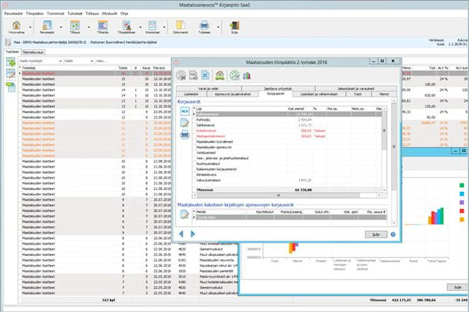Click the blue next arrow in dialog
The image size is (469, 312).
tap(193, 234)
